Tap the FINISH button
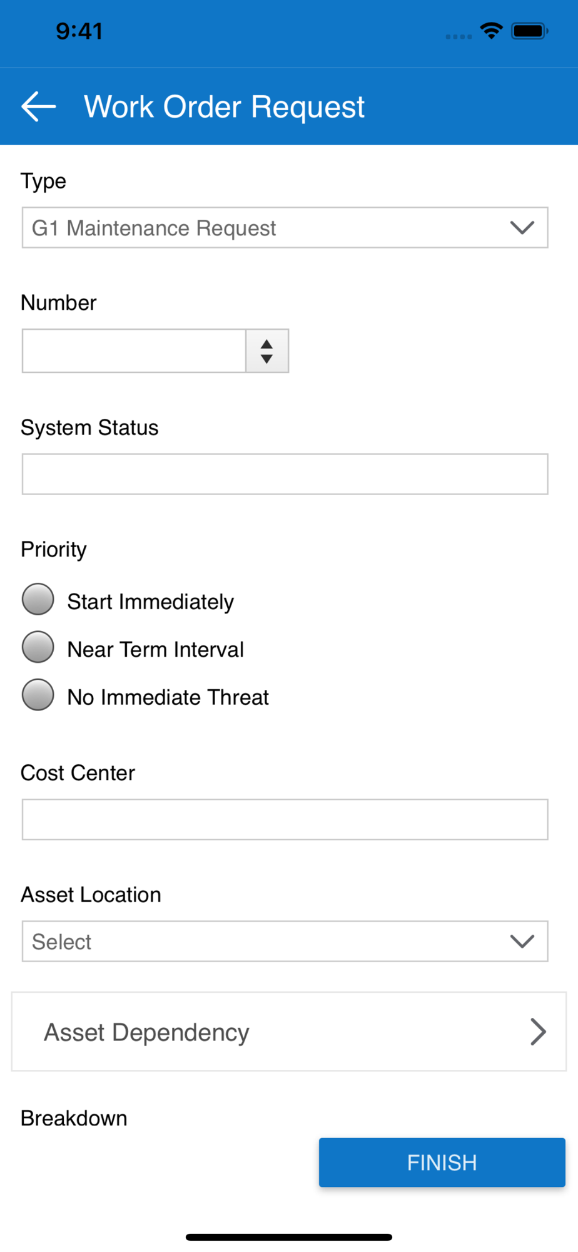Screen dimensions: 578x1252 tap(442, 1162)
